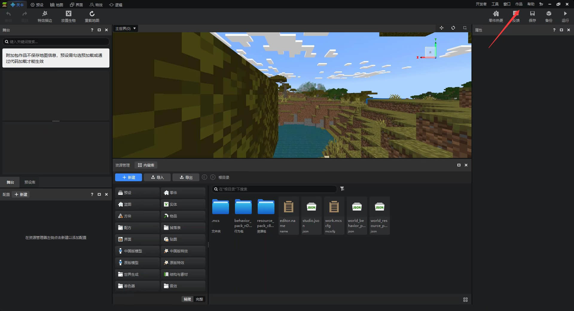
Task: Click the 世界生成 world generation button
Action: pyautogui.click(x=137, y=274)
